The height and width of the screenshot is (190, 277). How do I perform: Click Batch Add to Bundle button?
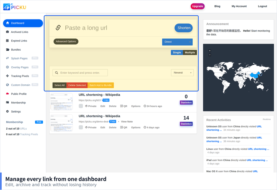coord(101,85)
